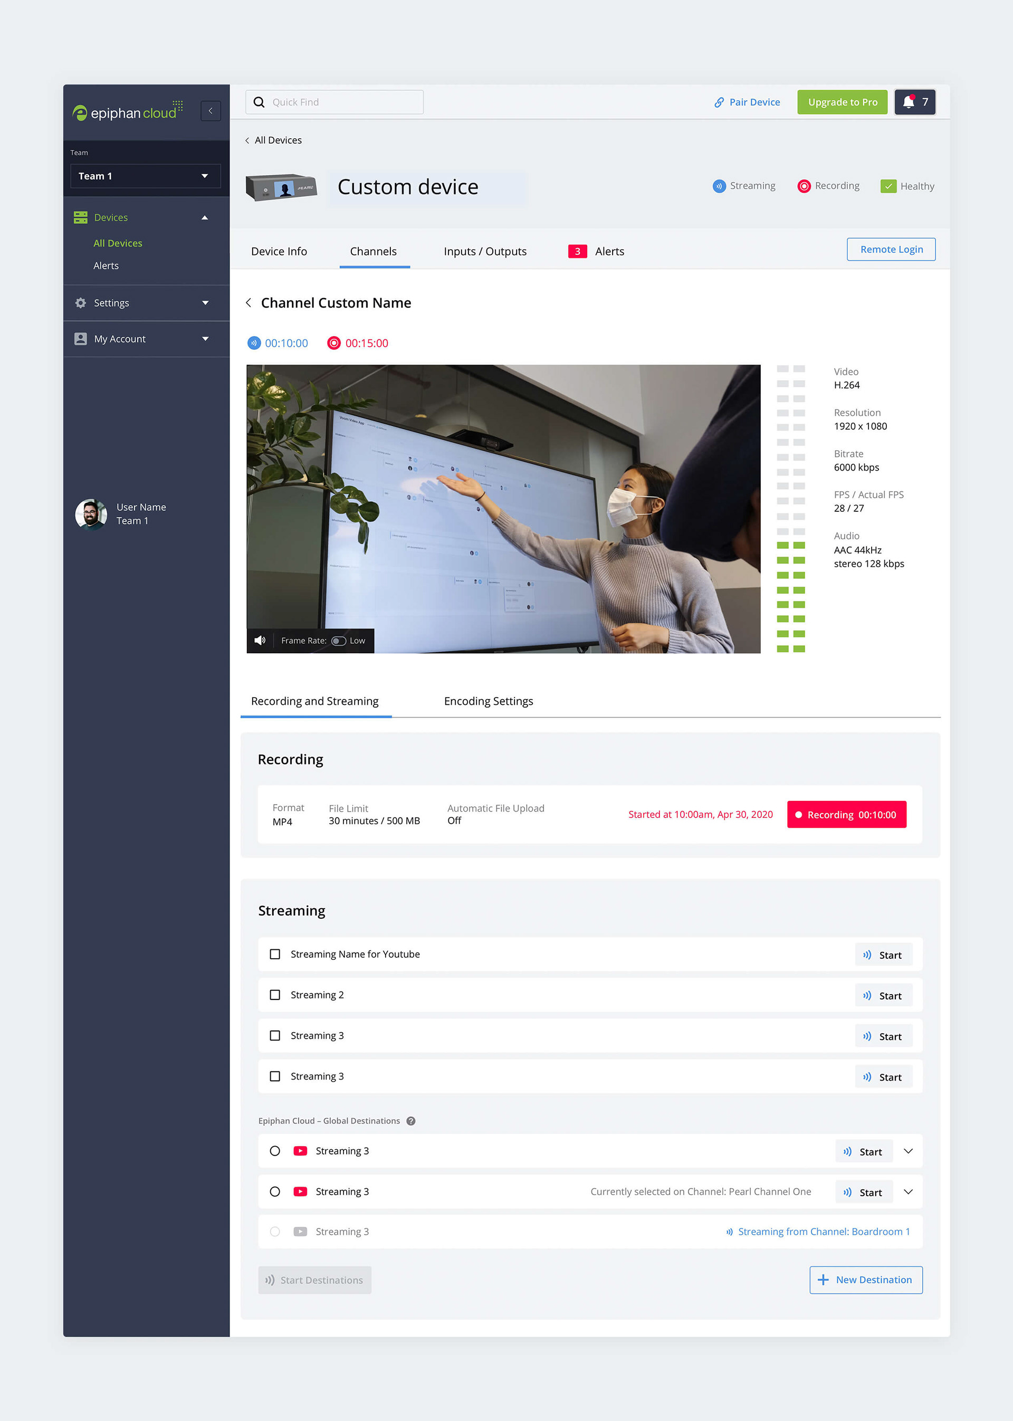Viewport: 1013px width, 1421px height.
Task: Expand the Settings menu arrow
Action: 205,303
